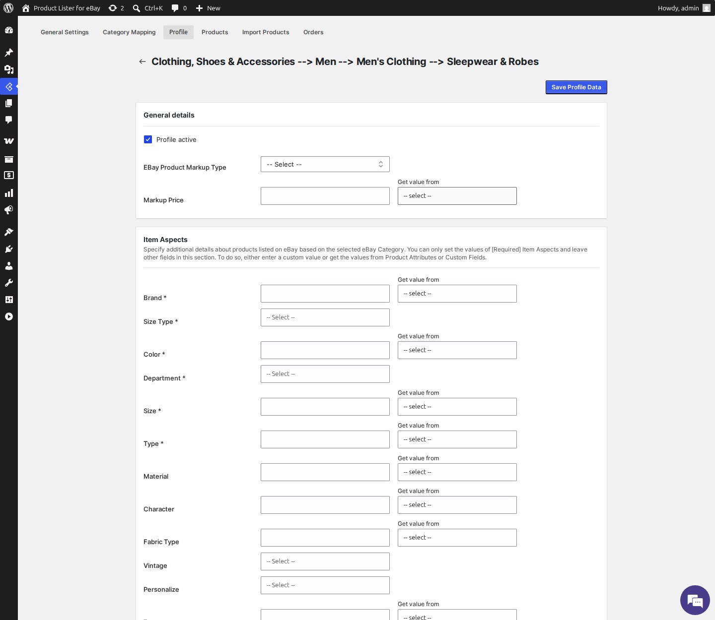The height and width of the screenshot is (620, 715).
Task: Click the back arrow beside category title
Action: (143, 62)
